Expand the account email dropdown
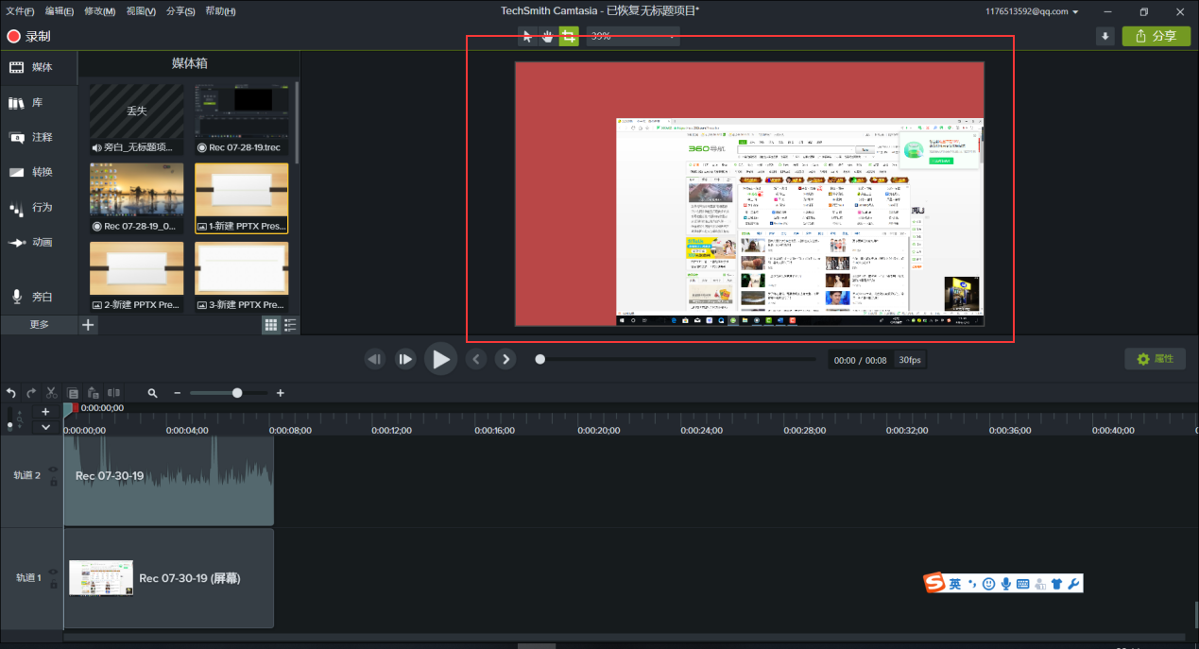The width and height of the screenshot is (1199, 649). pos(1103,11)
